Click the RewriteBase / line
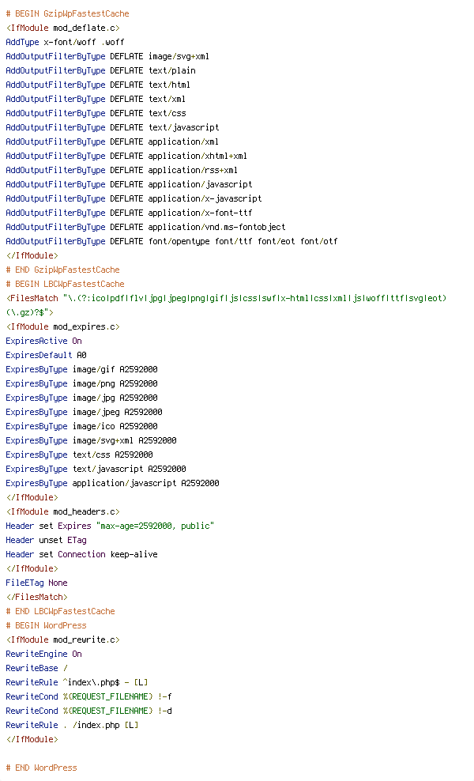 [x=36, y=668]
